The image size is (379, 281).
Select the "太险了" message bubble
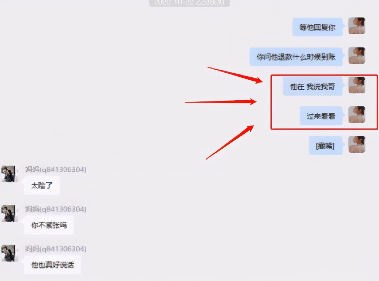point(42,185)
